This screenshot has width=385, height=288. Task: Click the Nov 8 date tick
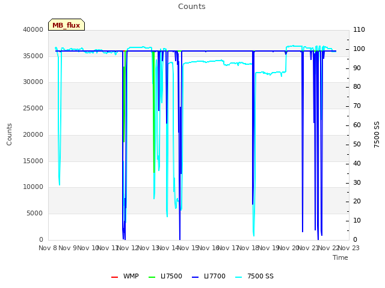[x=48, y=248]
